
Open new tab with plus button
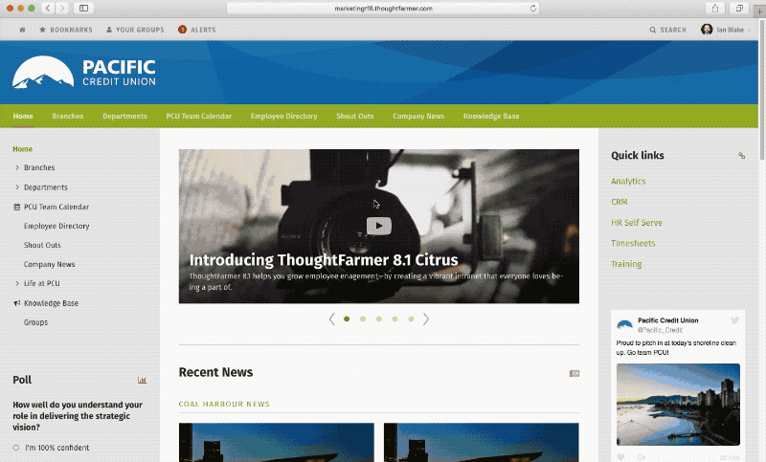coord(760,11)
